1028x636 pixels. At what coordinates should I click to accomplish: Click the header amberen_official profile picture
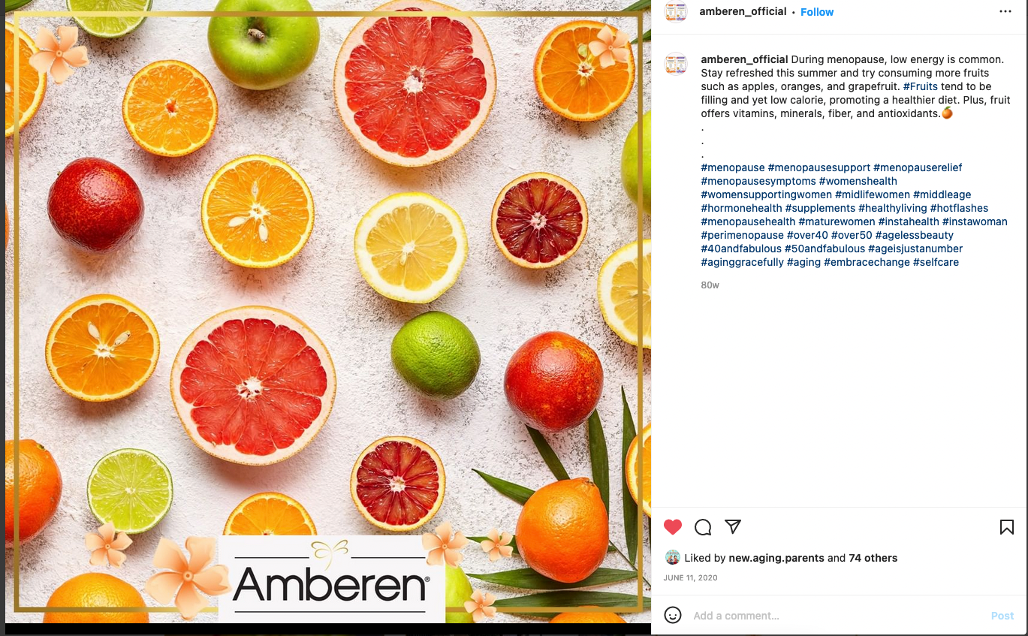coord(676,11)
